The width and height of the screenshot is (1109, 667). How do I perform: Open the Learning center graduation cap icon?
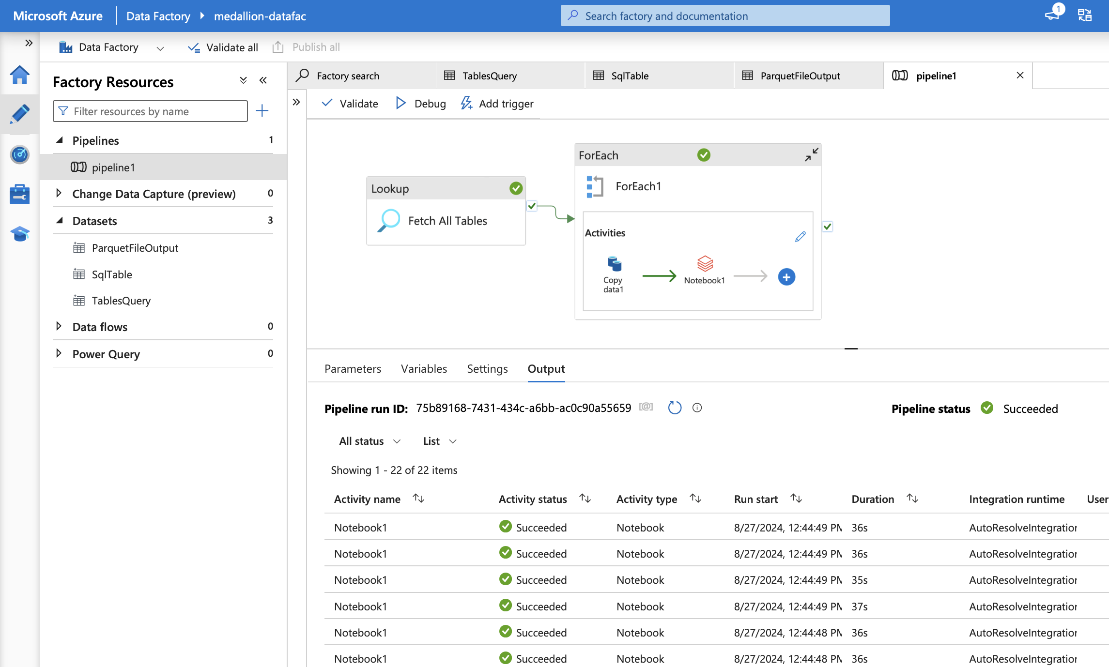point(19,234)
